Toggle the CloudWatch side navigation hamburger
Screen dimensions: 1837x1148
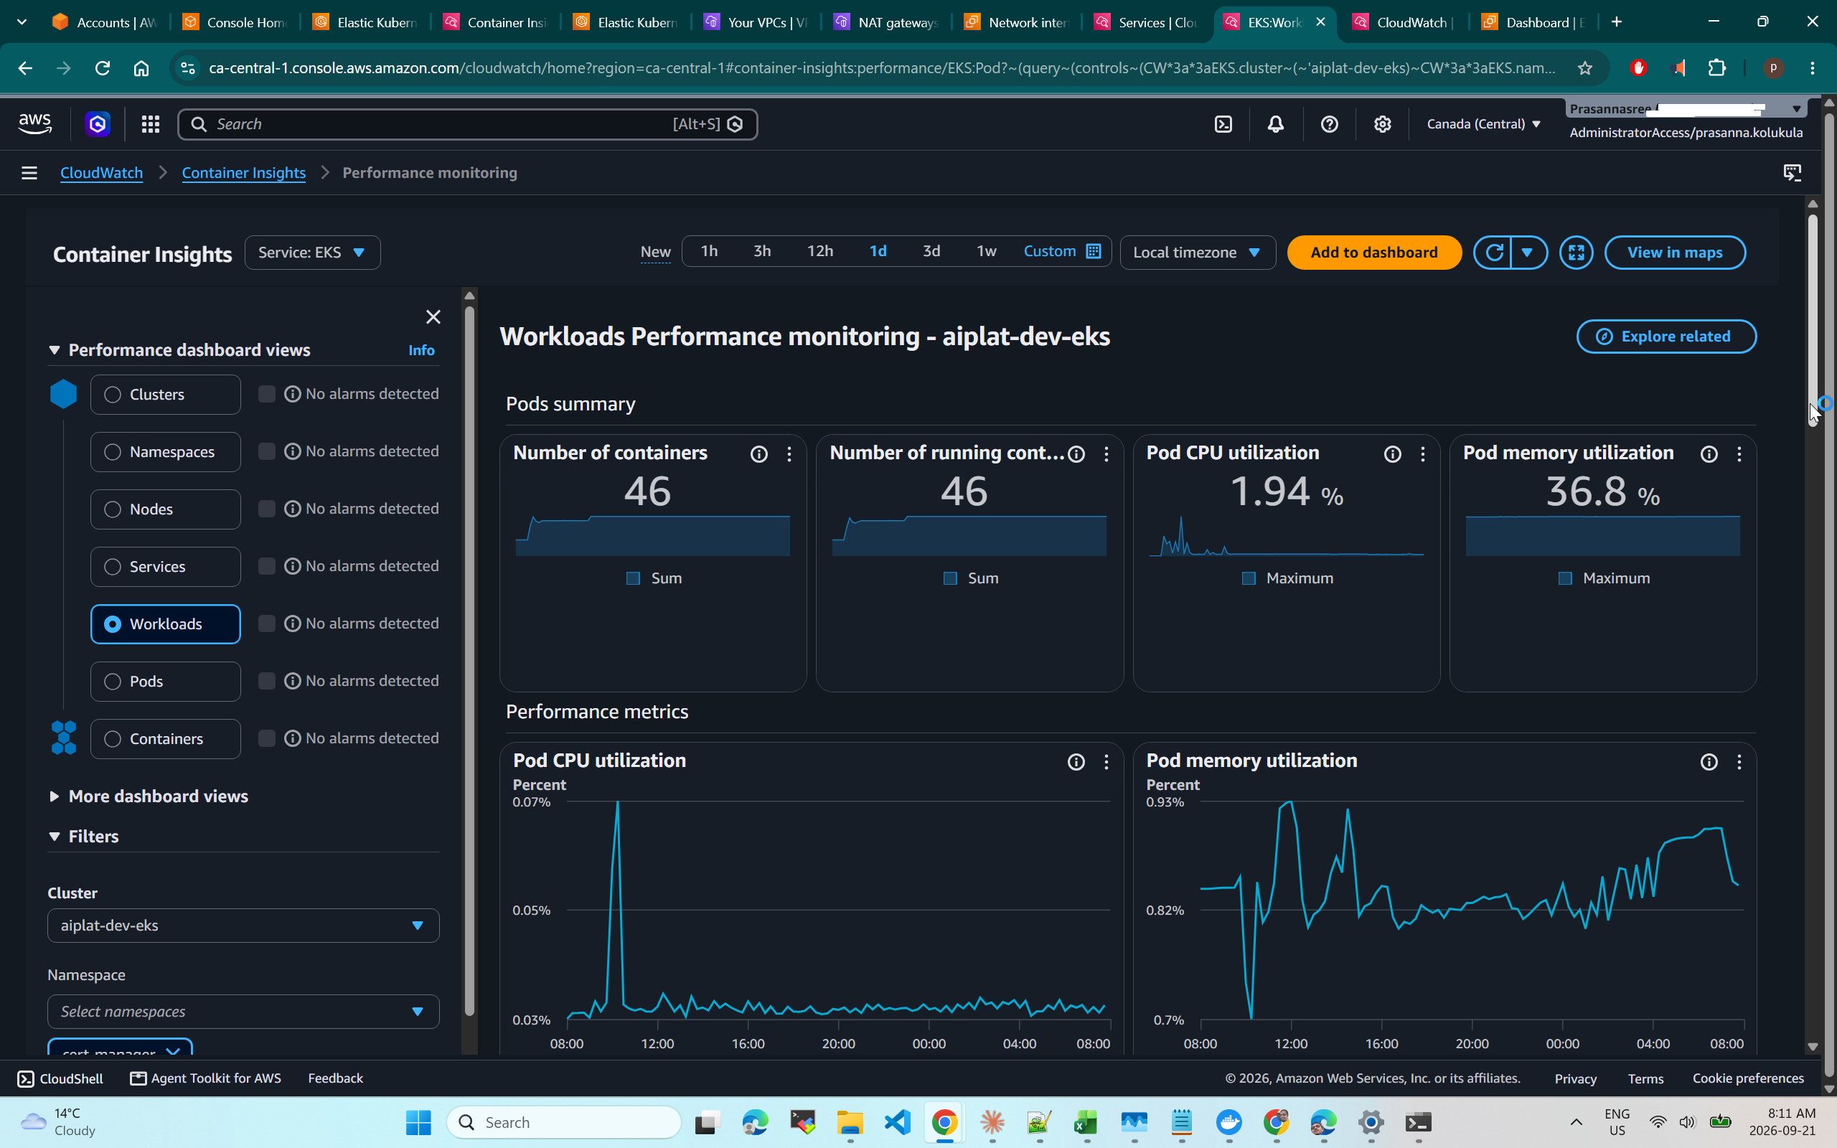(29, 173)
